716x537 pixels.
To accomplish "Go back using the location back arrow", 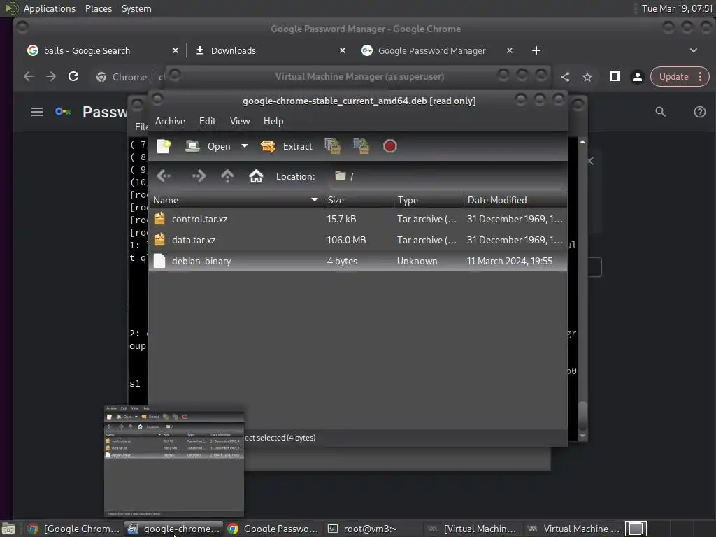I will [x=164, y=176].
